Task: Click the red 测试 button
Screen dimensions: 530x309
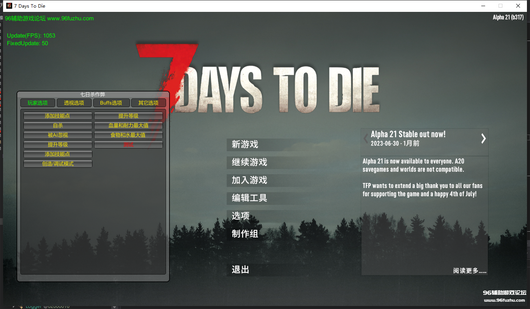Action: point(128,144)
